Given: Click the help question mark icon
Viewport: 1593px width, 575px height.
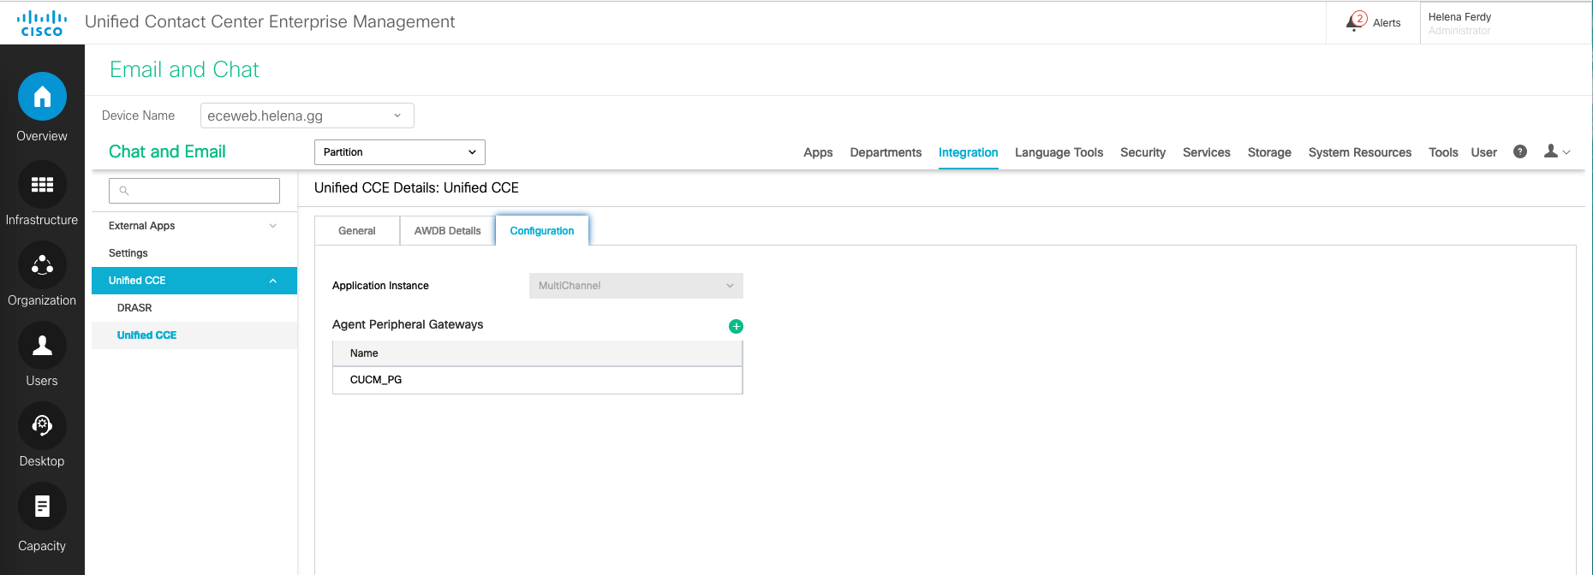Looking at the screenshot, I should coord(1520,151).
